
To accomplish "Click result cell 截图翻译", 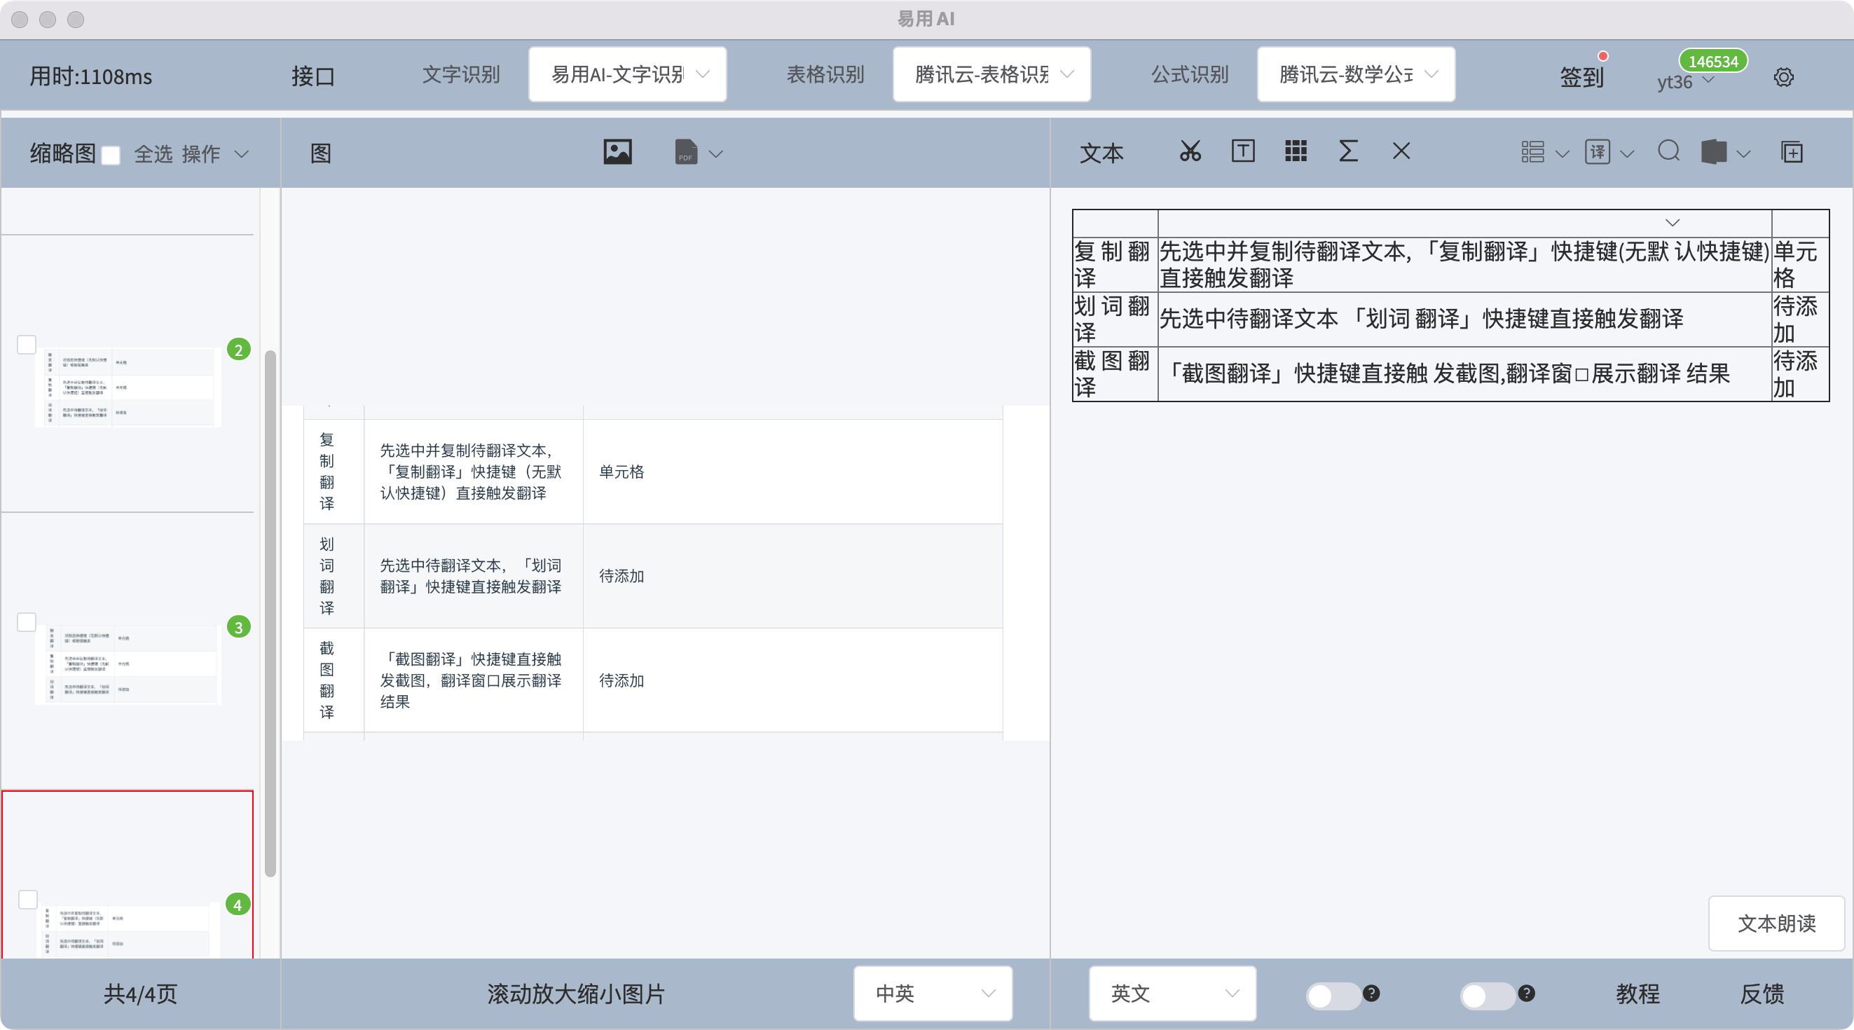I will click(x=1114, y=373).
